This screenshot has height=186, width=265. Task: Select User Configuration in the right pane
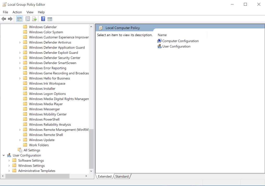click(176, 46)
